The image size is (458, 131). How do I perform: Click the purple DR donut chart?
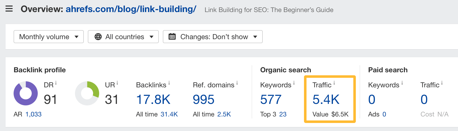(26, 93)
